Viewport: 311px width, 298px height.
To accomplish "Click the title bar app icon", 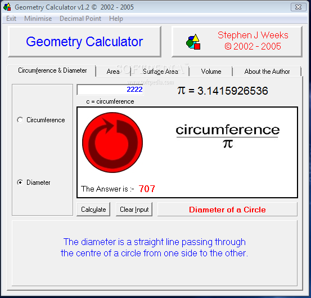I will (7, 7).
